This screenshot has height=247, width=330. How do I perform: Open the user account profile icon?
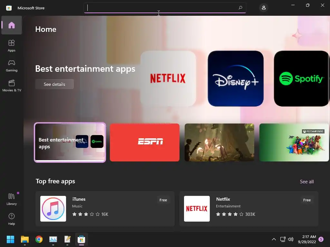tap(264, 8)
